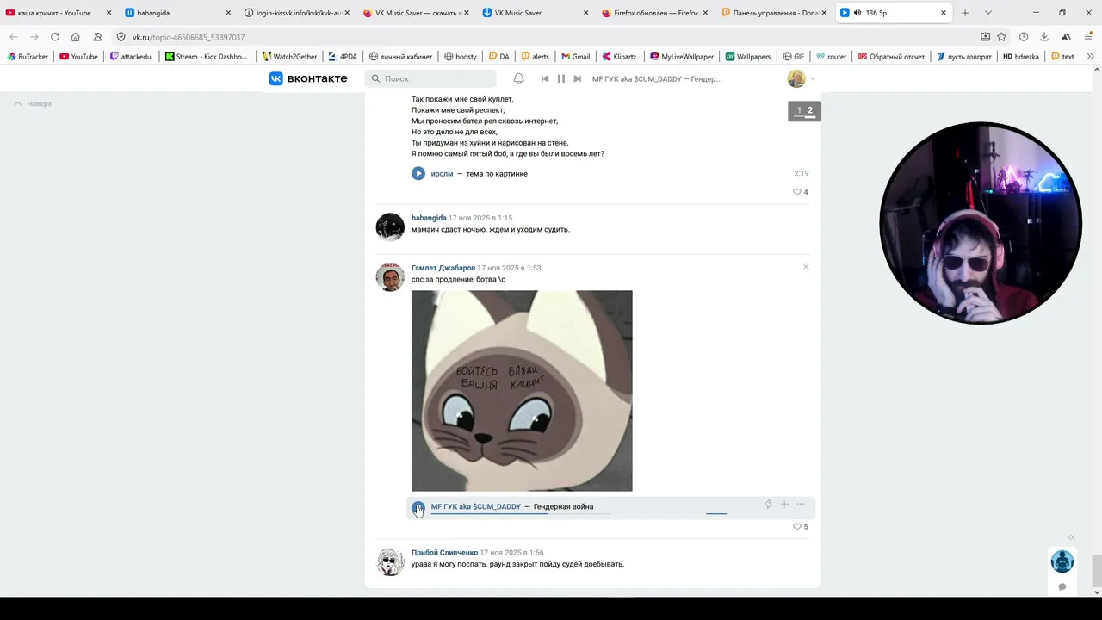Open the browser history clock icon
The image size is (1102, 620).
(1024, 37)
